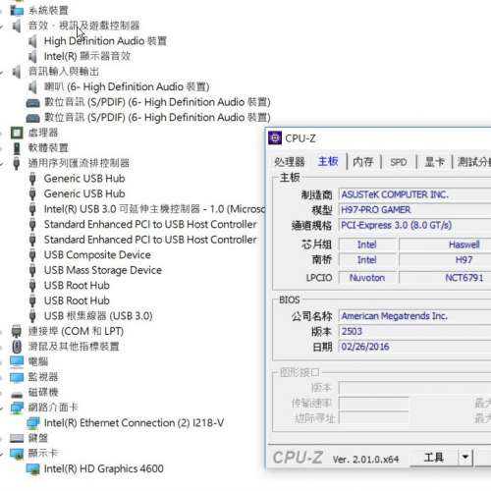Click the Haswell chipset value

click(x=464, y=245)
